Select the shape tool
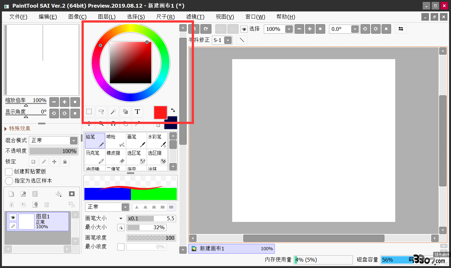 pos(125,112)
